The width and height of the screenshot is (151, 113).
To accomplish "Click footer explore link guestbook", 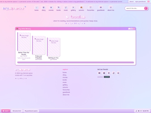I will (x=66, y=92).
